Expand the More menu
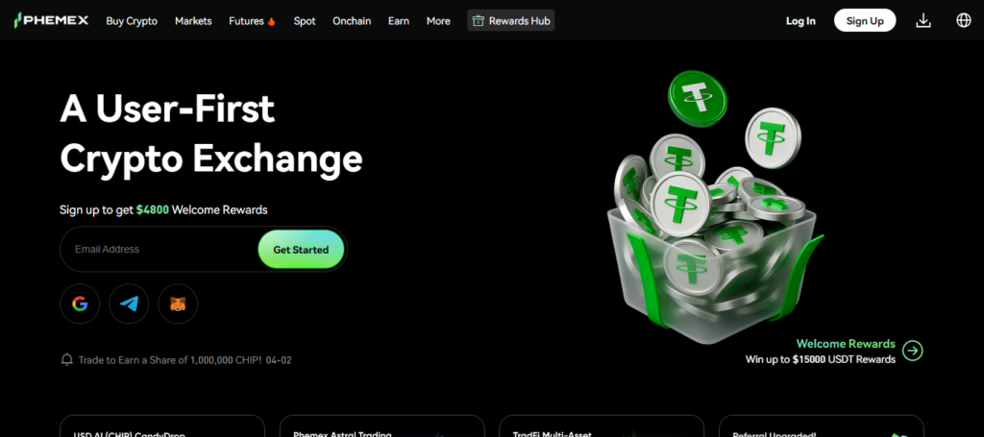984x437 pixels. pyautogui.click(x=438, y=21)
